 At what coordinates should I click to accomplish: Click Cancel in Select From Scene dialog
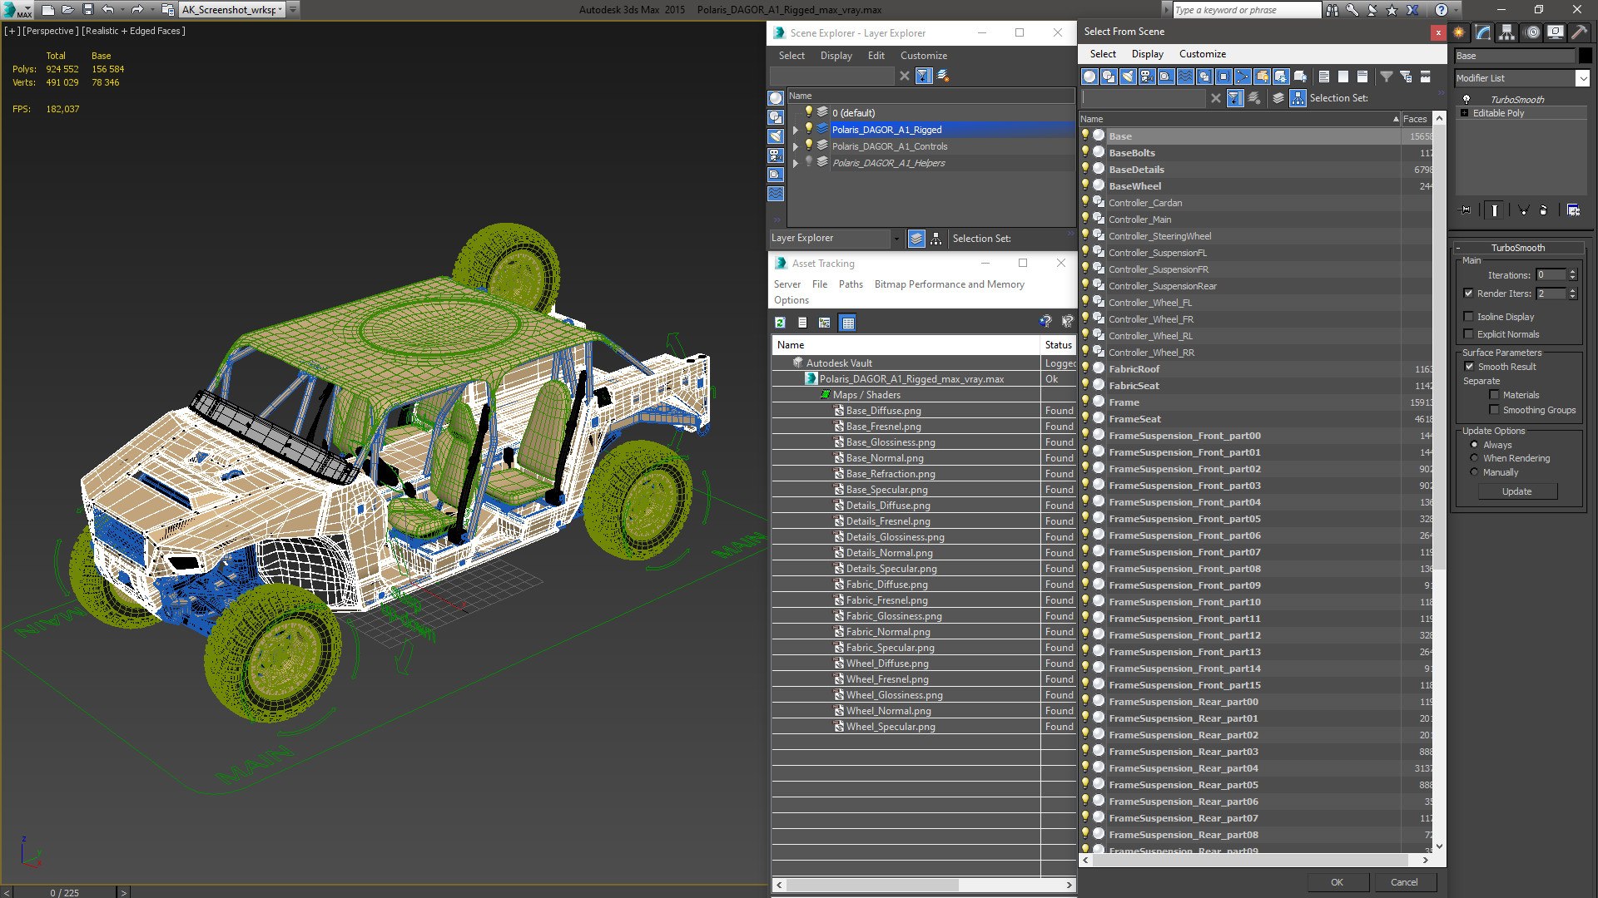tap(1404, 882)
